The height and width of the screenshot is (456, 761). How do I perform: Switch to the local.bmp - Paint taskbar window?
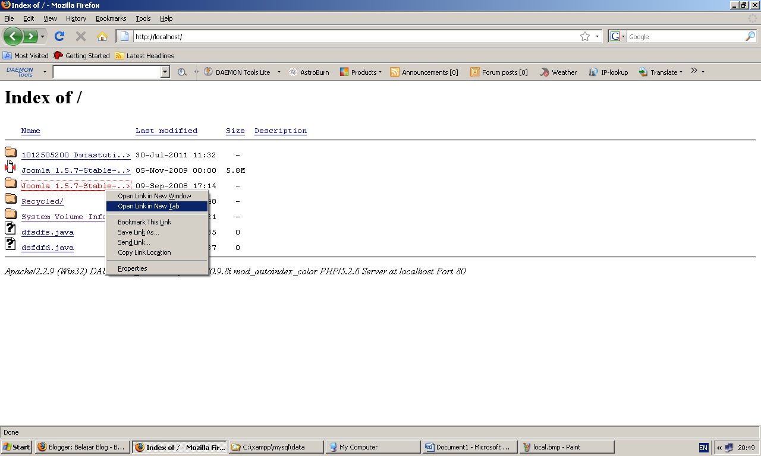tap(567, 447)
